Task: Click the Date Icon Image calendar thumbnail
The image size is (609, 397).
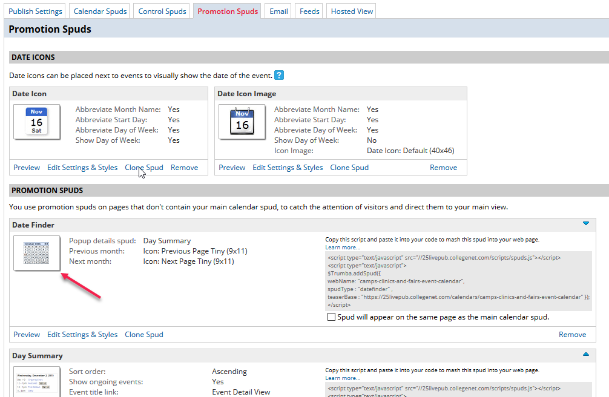Action: [x=242, y=122]
